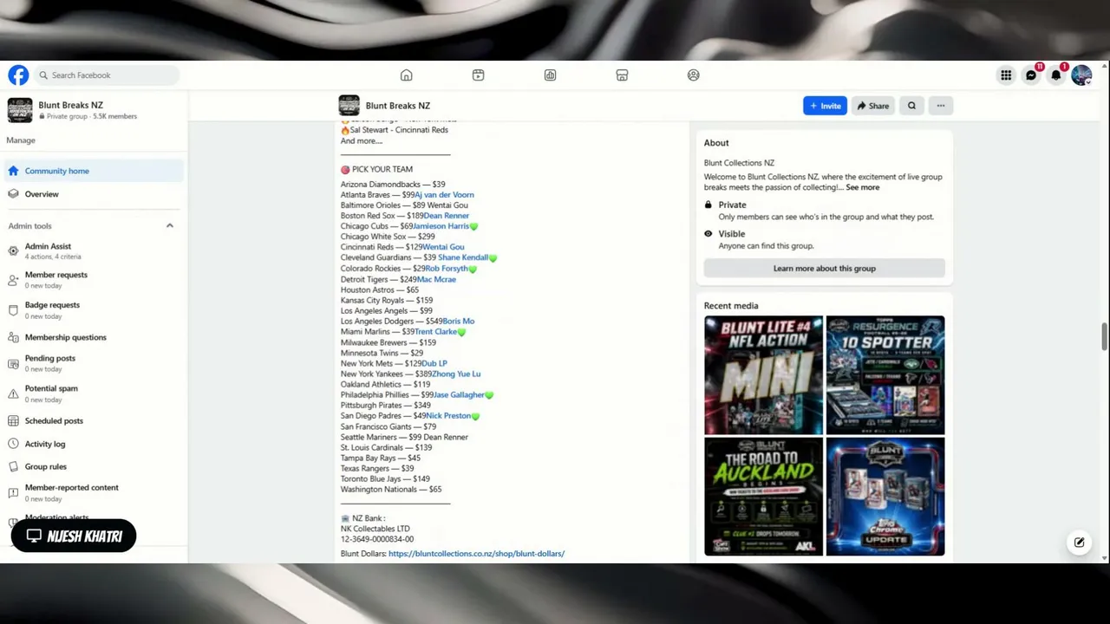Click the search icon in group header
This screenshot has height=624, width=1110.
[x=911, y=106]
